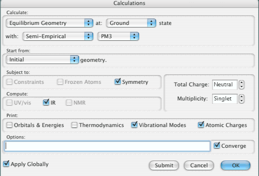Viewport: 259px width, 176px height.
Task: Disable the IR compute checkbox
Action: [46, 103]
